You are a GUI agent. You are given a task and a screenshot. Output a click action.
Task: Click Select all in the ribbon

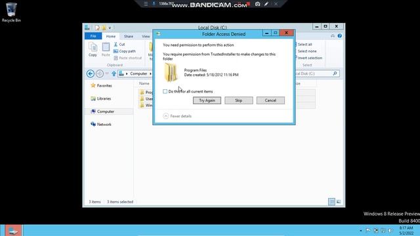click(x=304, y=45)
